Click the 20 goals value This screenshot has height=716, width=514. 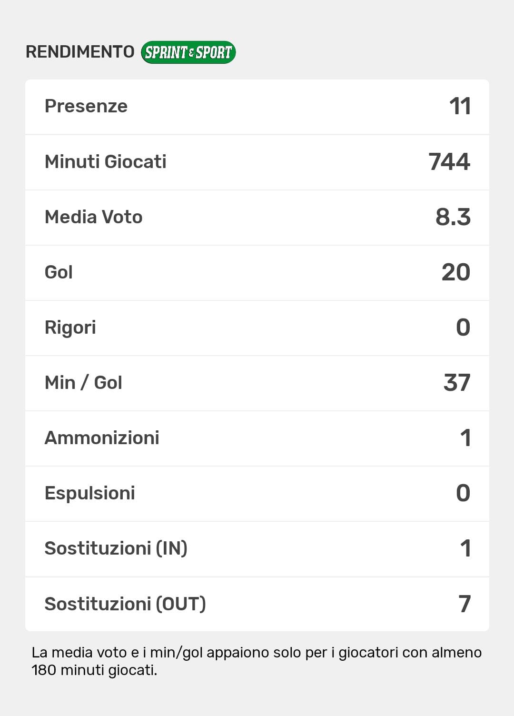[x=455, y=272]
